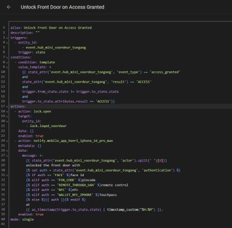Screen dimensions: 232x228
Task: Click the 'WALLET_NFC_IPHONE' touchpass line
Action: pos(71,195)
